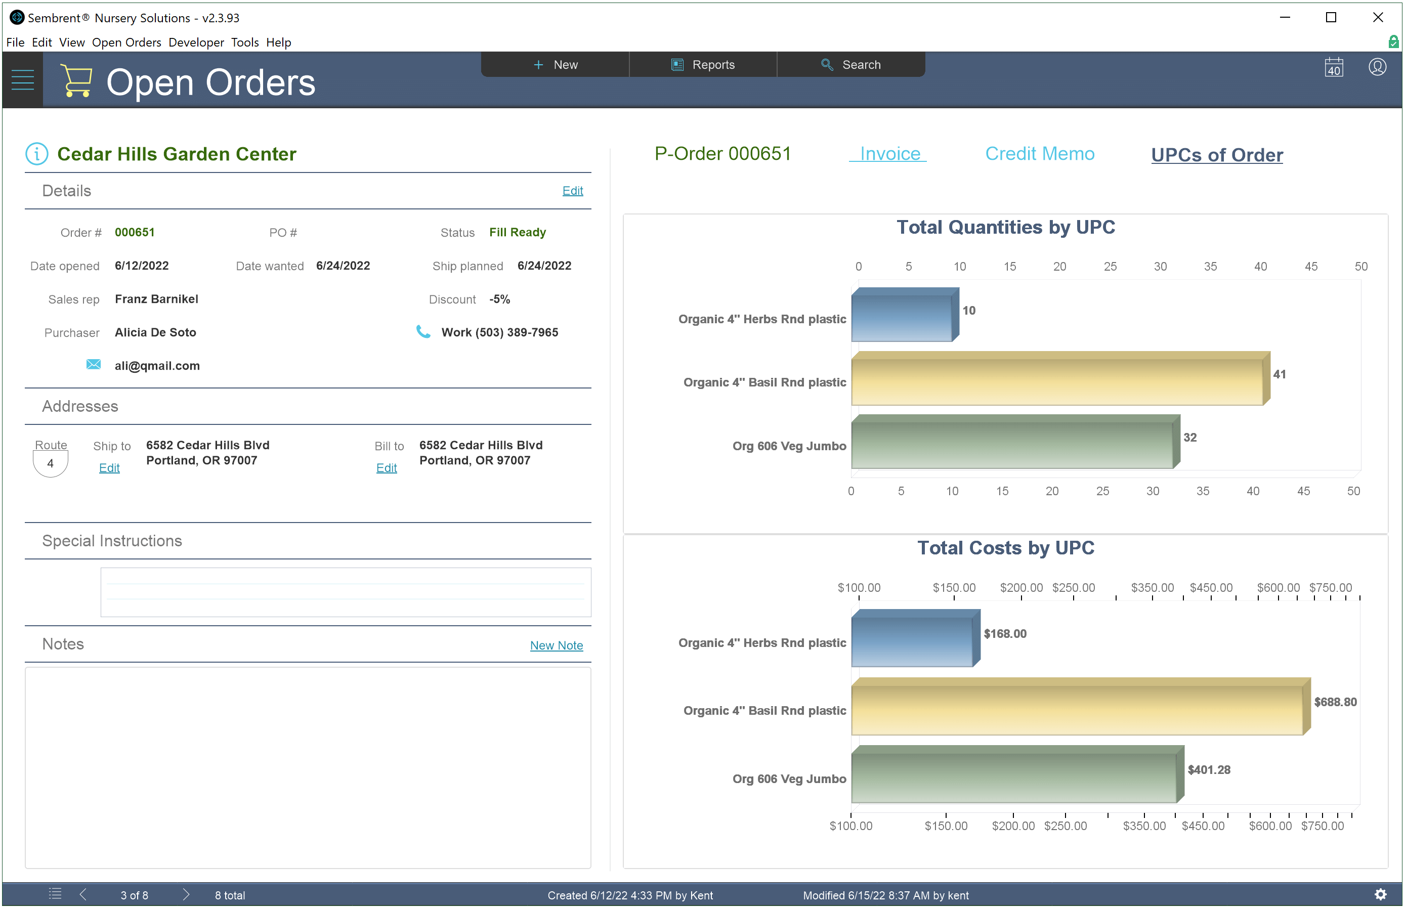
Task: Edit the Ship to address
Action: click(109, 467)
